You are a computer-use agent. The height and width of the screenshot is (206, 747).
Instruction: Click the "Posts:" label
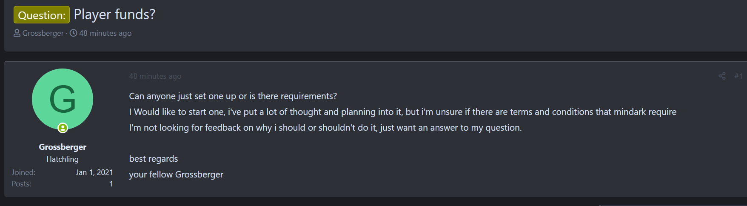[21, 184]
